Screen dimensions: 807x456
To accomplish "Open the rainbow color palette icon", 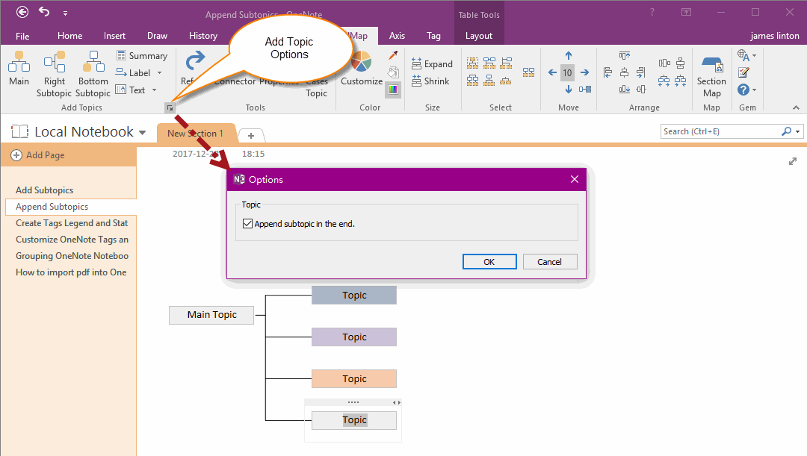I will pyautogui.click(x=393, y=90).
